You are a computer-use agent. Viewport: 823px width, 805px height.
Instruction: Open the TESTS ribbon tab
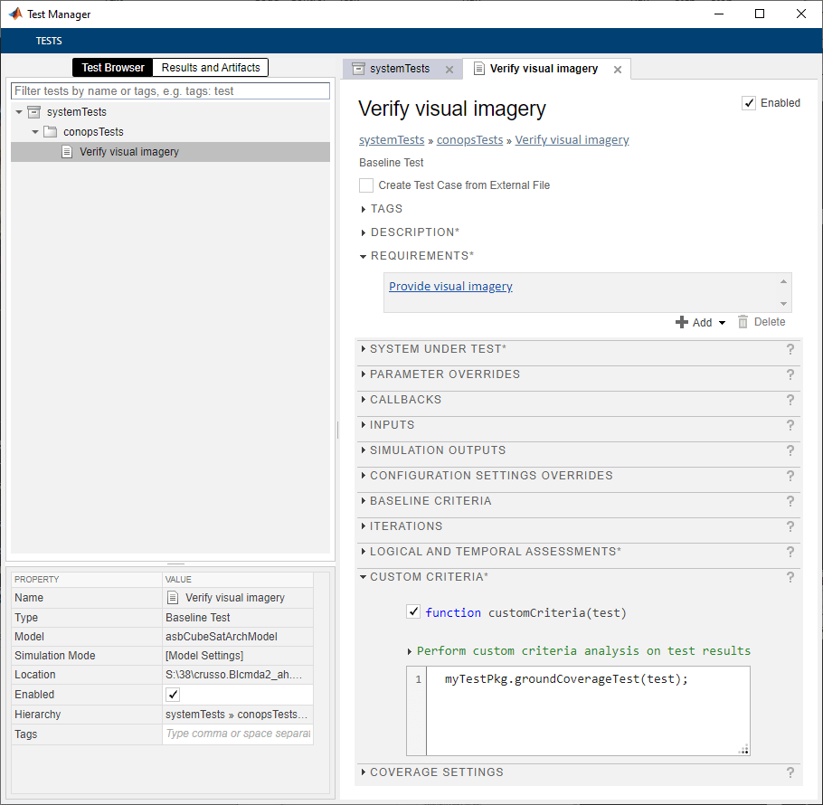click(48, 40)
